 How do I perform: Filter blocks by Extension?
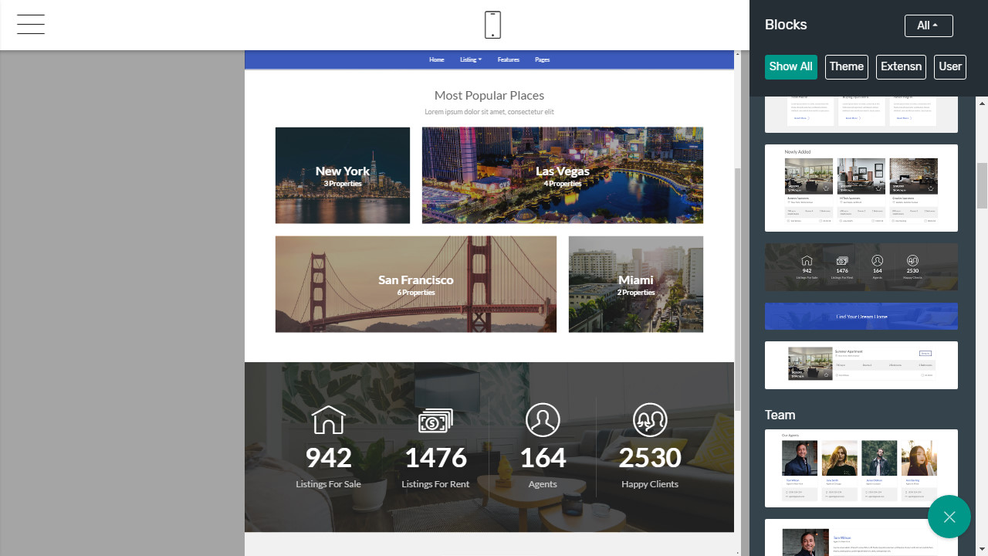click(x=901, y=66)
